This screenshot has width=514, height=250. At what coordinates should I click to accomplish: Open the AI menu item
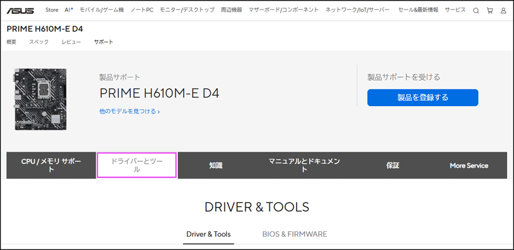click(x=69, y=10)
